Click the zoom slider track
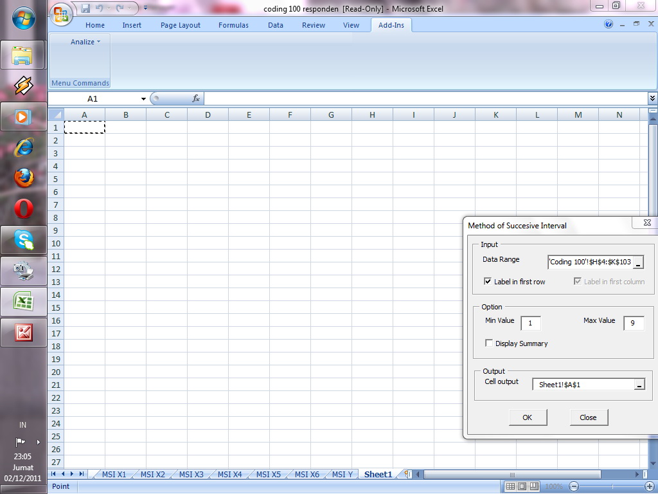Viewport: 658px width, 494px height. 612,486
